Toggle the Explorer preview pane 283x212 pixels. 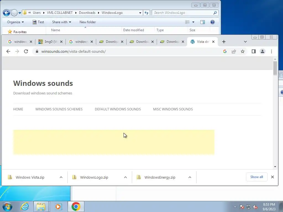[x=203, y=22]
